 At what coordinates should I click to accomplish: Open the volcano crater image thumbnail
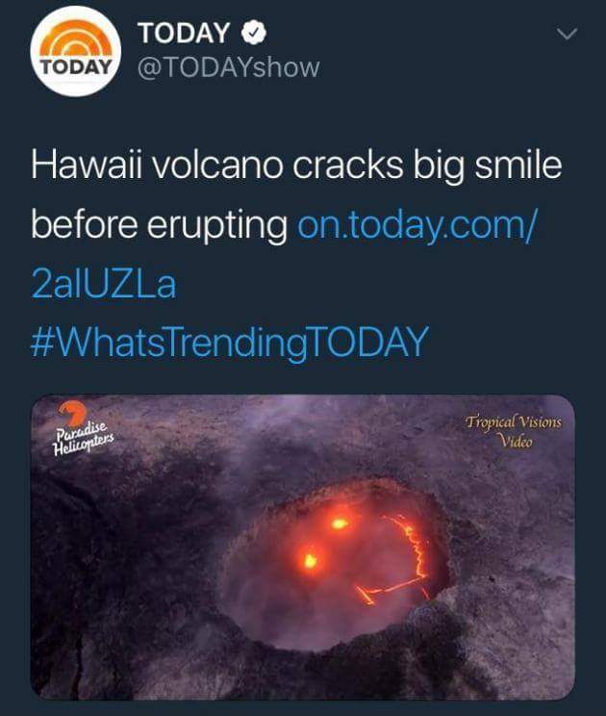[x=303, y=547]
